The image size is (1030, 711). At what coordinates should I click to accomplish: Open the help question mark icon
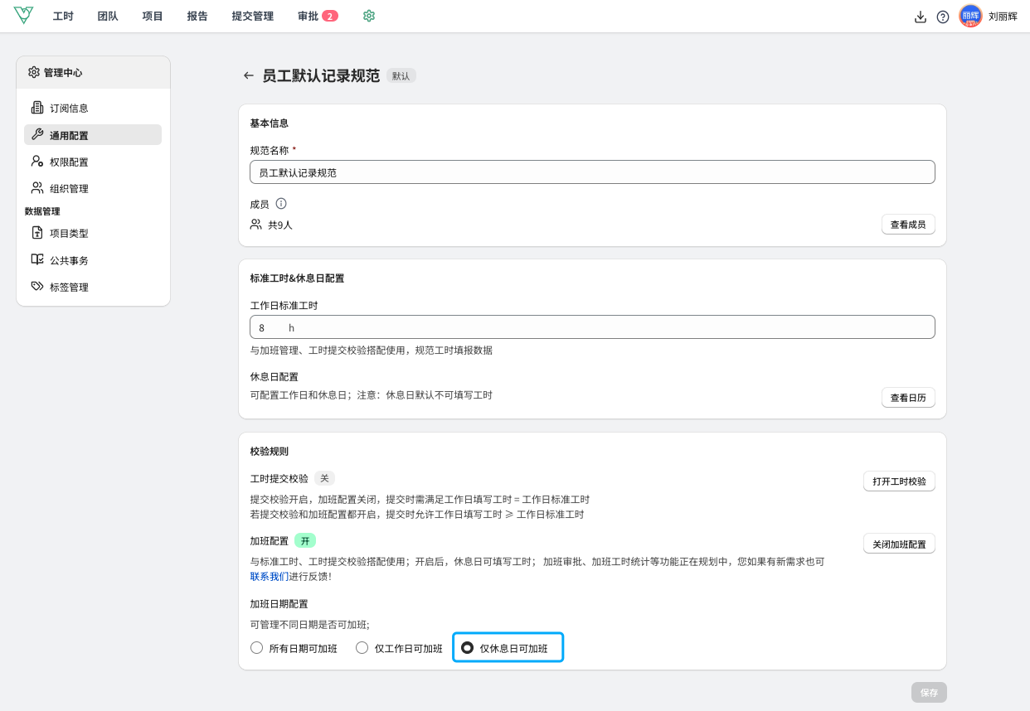coord(943,17)
